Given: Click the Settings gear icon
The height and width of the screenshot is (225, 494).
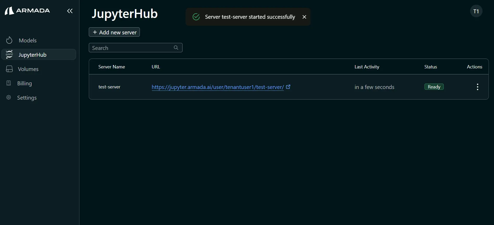Looking at the screenshot, I should 9,97.
